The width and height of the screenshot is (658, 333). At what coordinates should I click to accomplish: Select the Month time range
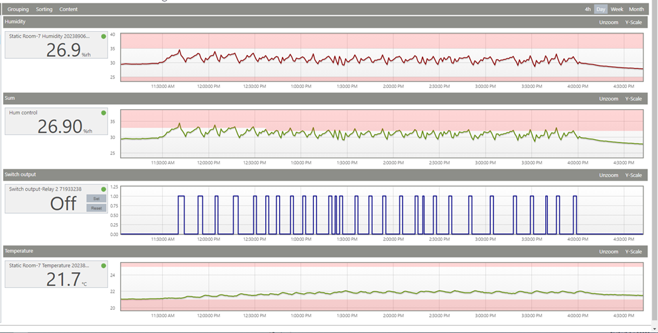[x=637, y=9]
